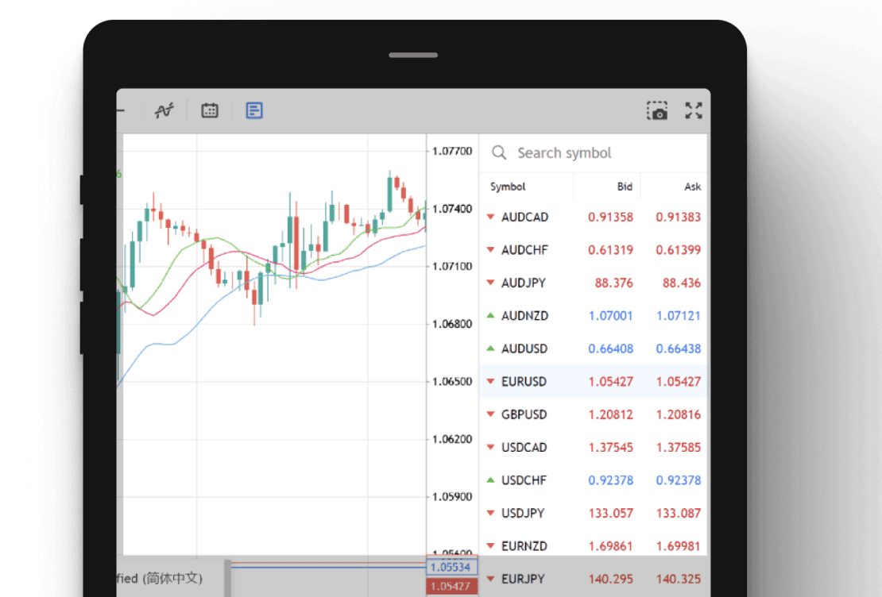Click EURNZD bid price 1.69861

click(610, 546)
